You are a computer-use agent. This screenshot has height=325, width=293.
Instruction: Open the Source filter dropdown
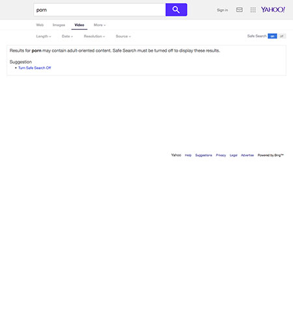click(123, 36)
